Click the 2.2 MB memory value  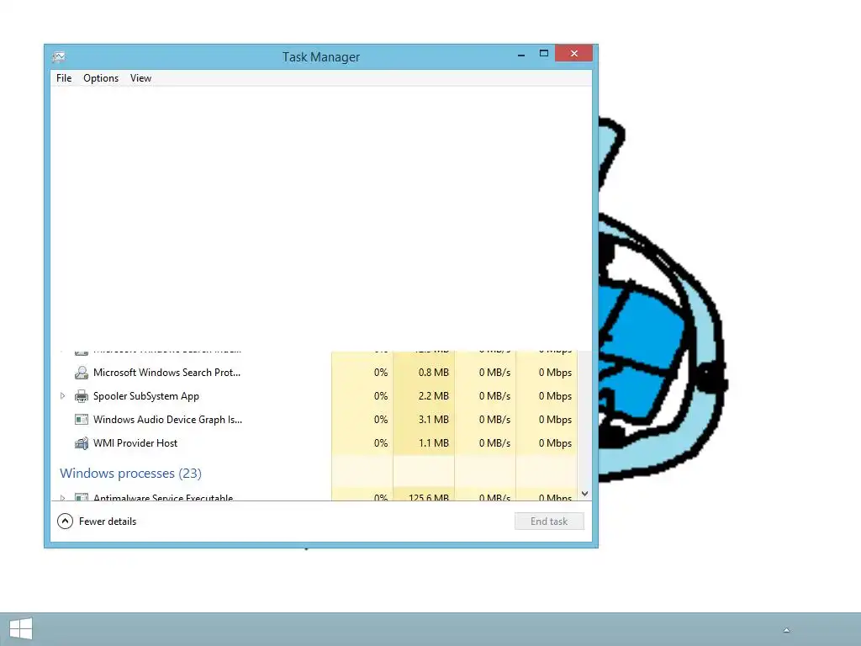pyautogui.click(x=433, y=396)
